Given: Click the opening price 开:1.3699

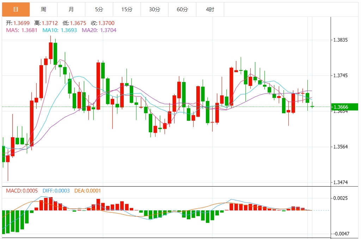Looking at the screenshot, I should coord(18,23).
